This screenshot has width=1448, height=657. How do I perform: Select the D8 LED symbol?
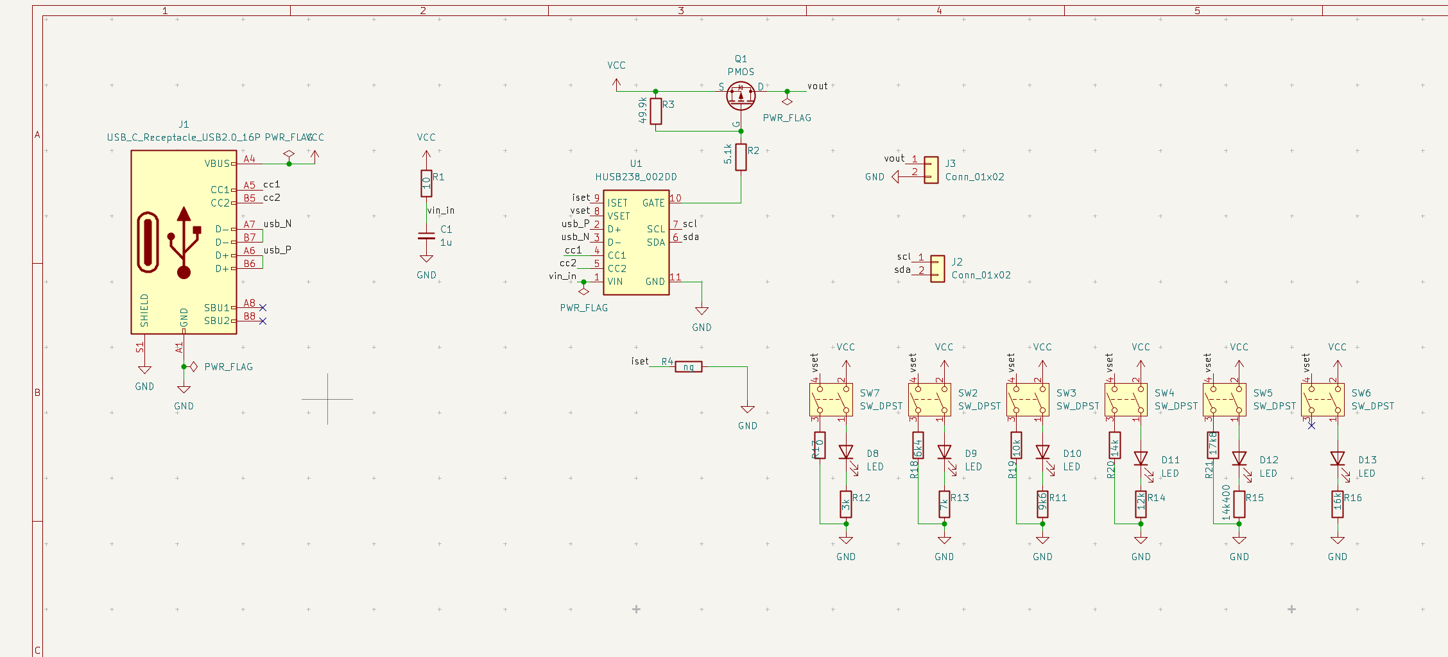tap(846, 453)
